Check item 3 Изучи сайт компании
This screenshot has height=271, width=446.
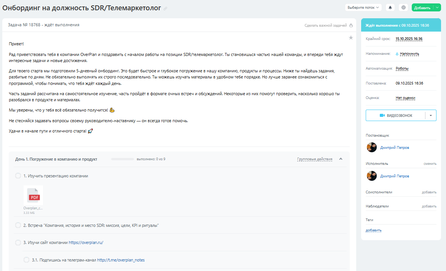(x=18, y=242)
